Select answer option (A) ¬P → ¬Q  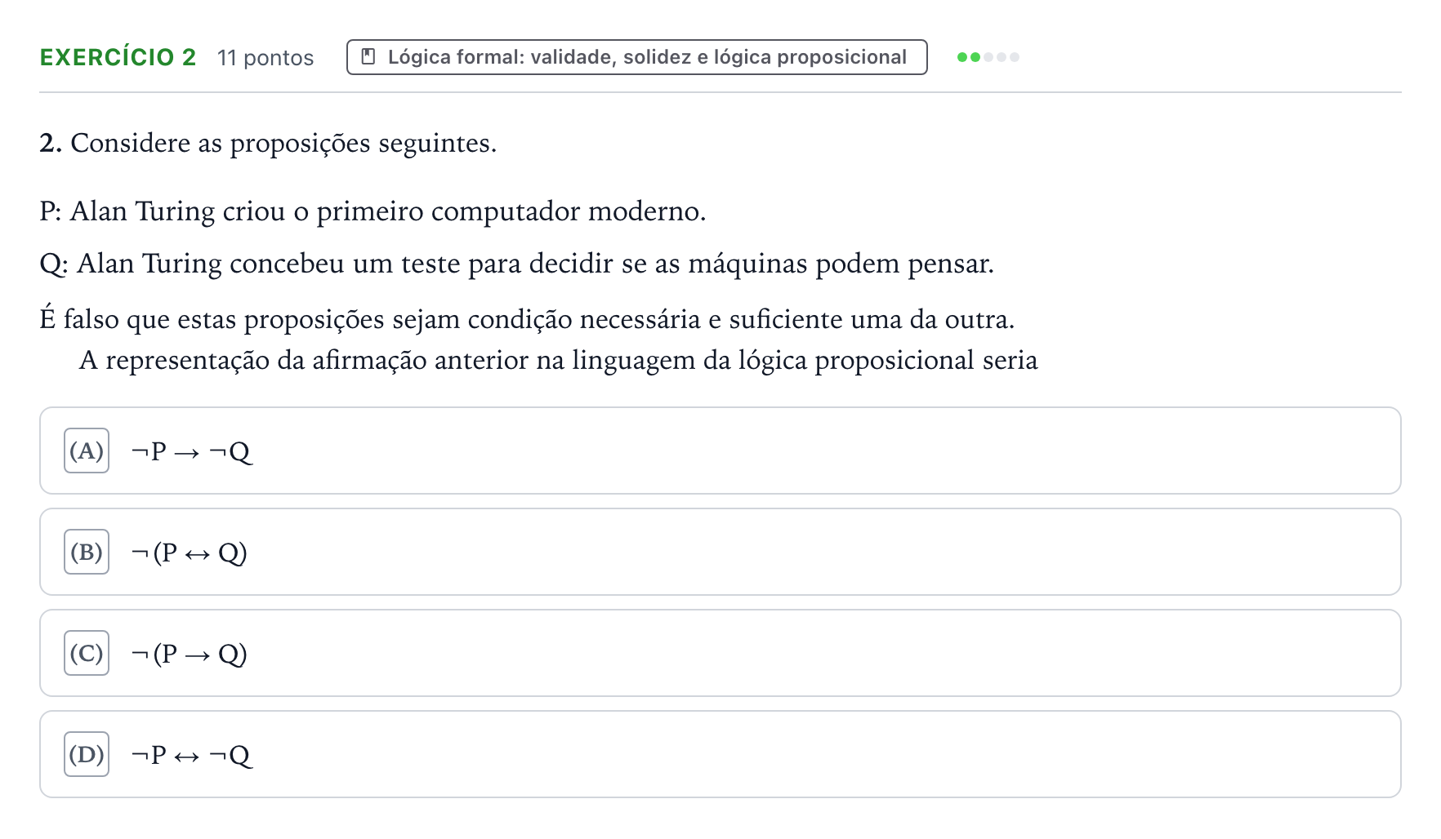[x=720, y=451]
